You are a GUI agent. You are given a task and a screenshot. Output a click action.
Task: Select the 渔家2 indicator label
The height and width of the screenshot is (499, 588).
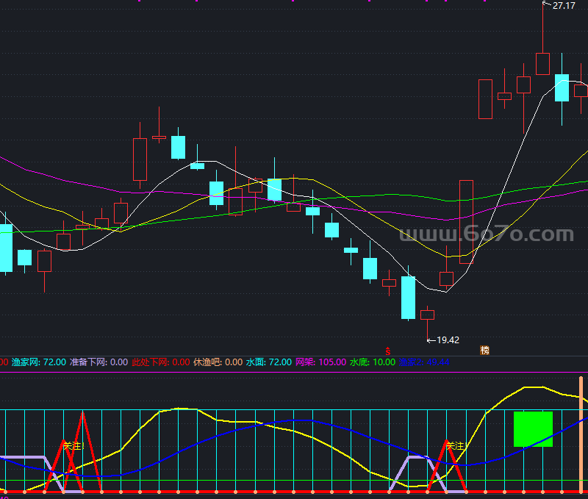[x=424, y=362]
